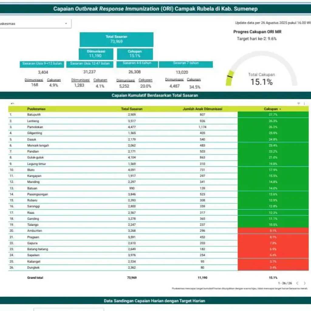Screen dimensions: 311x311
Task: Select the Sasaran 7 tahun card
Action: [186, 64]
